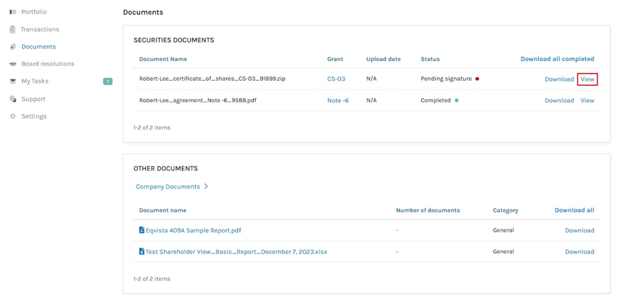Open the Transactions menu item
This screenshot has width=617, height=295.
39,30
